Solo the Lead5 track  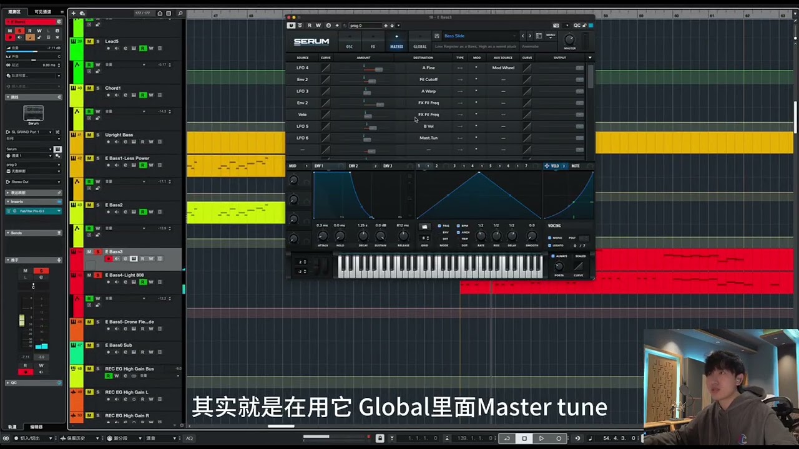(x=98, y=42)
